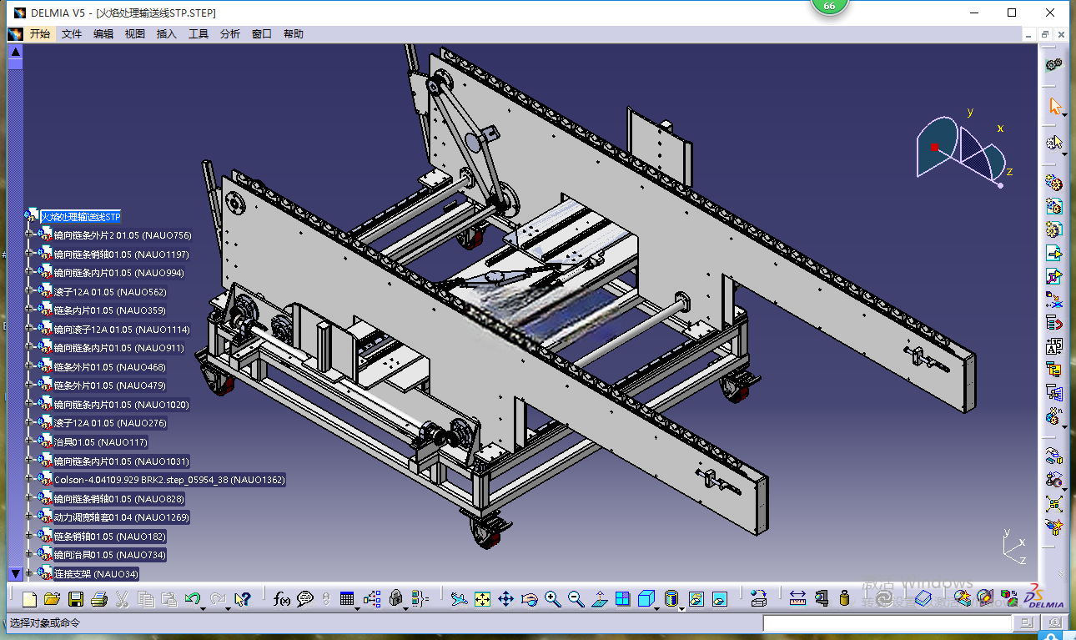This screenshot has height=640, width=1076.
Task: Open the shading view mode dropdown arrow
Action: (x=658, y=607)
